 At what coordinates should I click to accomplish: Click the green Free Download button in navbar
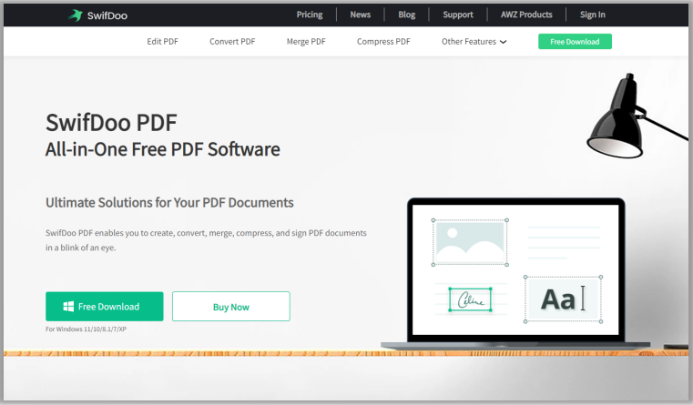coord(575,42)
